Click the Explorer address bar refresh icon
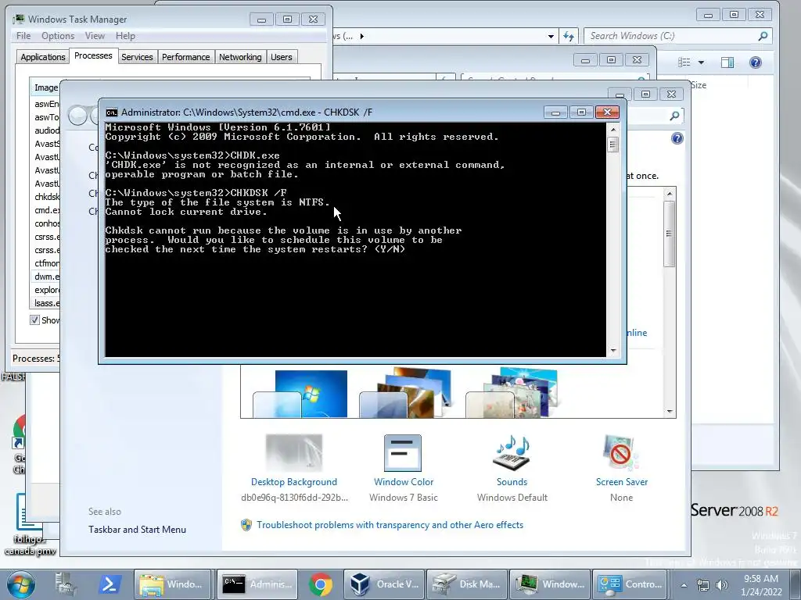Viewport: 801px width, 600px height. [x=569, y=36]
